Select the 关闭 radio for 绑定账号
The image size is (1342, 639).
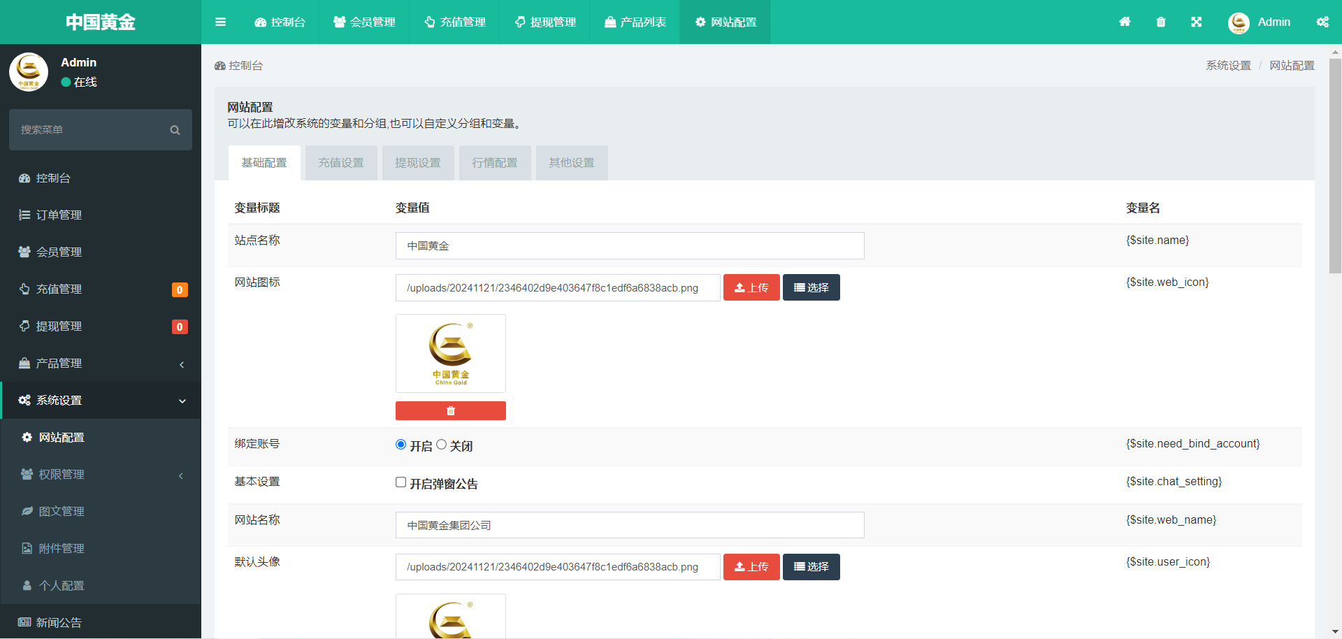click(x=442, y=445)
